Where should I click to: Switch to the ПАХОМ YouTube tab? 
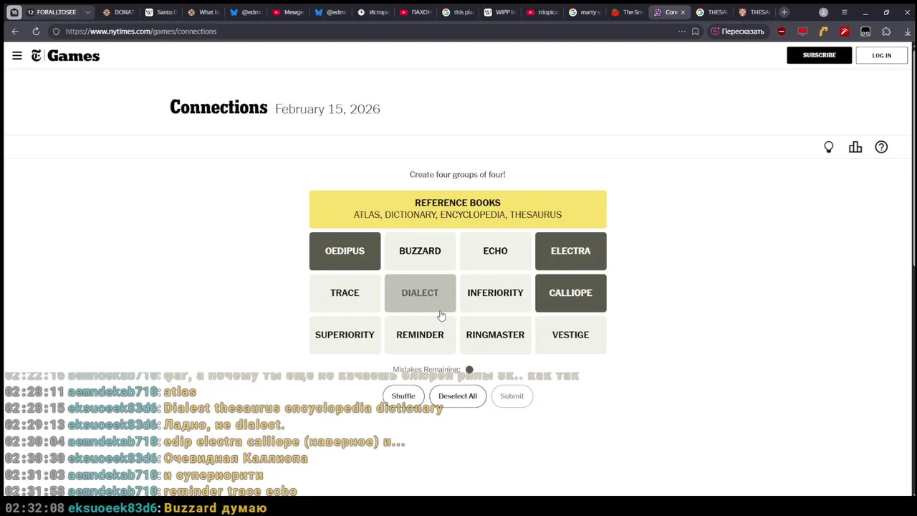[x=416, y=12]
